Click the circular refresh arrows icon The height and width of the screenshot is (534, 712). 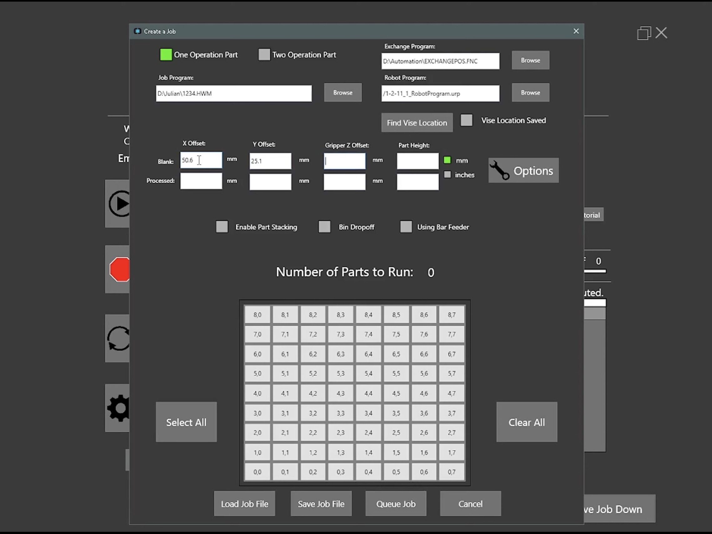[119, 338]
